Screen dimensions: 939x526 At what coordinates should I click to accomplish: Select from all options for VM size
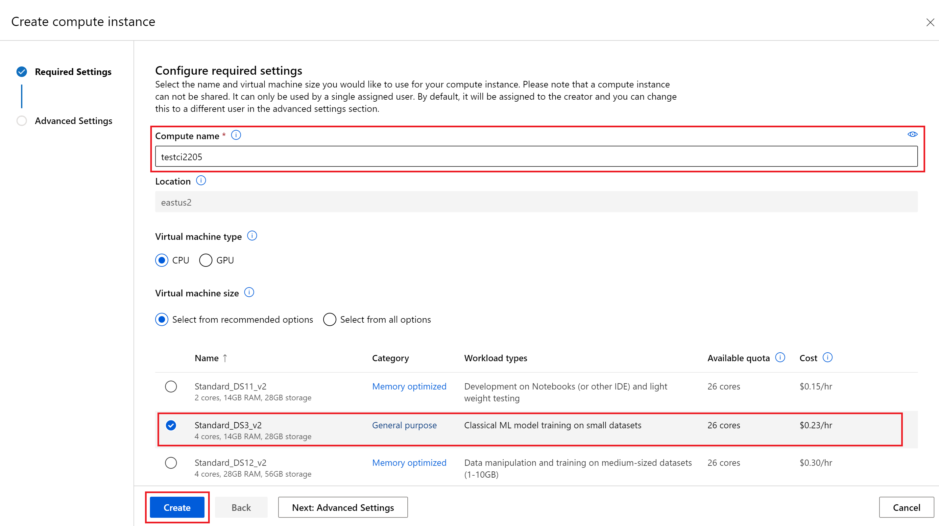(329, 319)
